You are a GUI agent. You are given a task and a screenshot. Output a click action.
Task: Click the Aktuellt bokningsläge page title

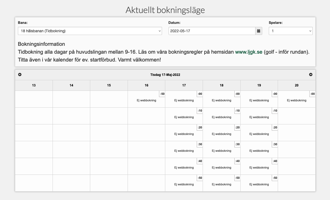click(x=165, y=10)
